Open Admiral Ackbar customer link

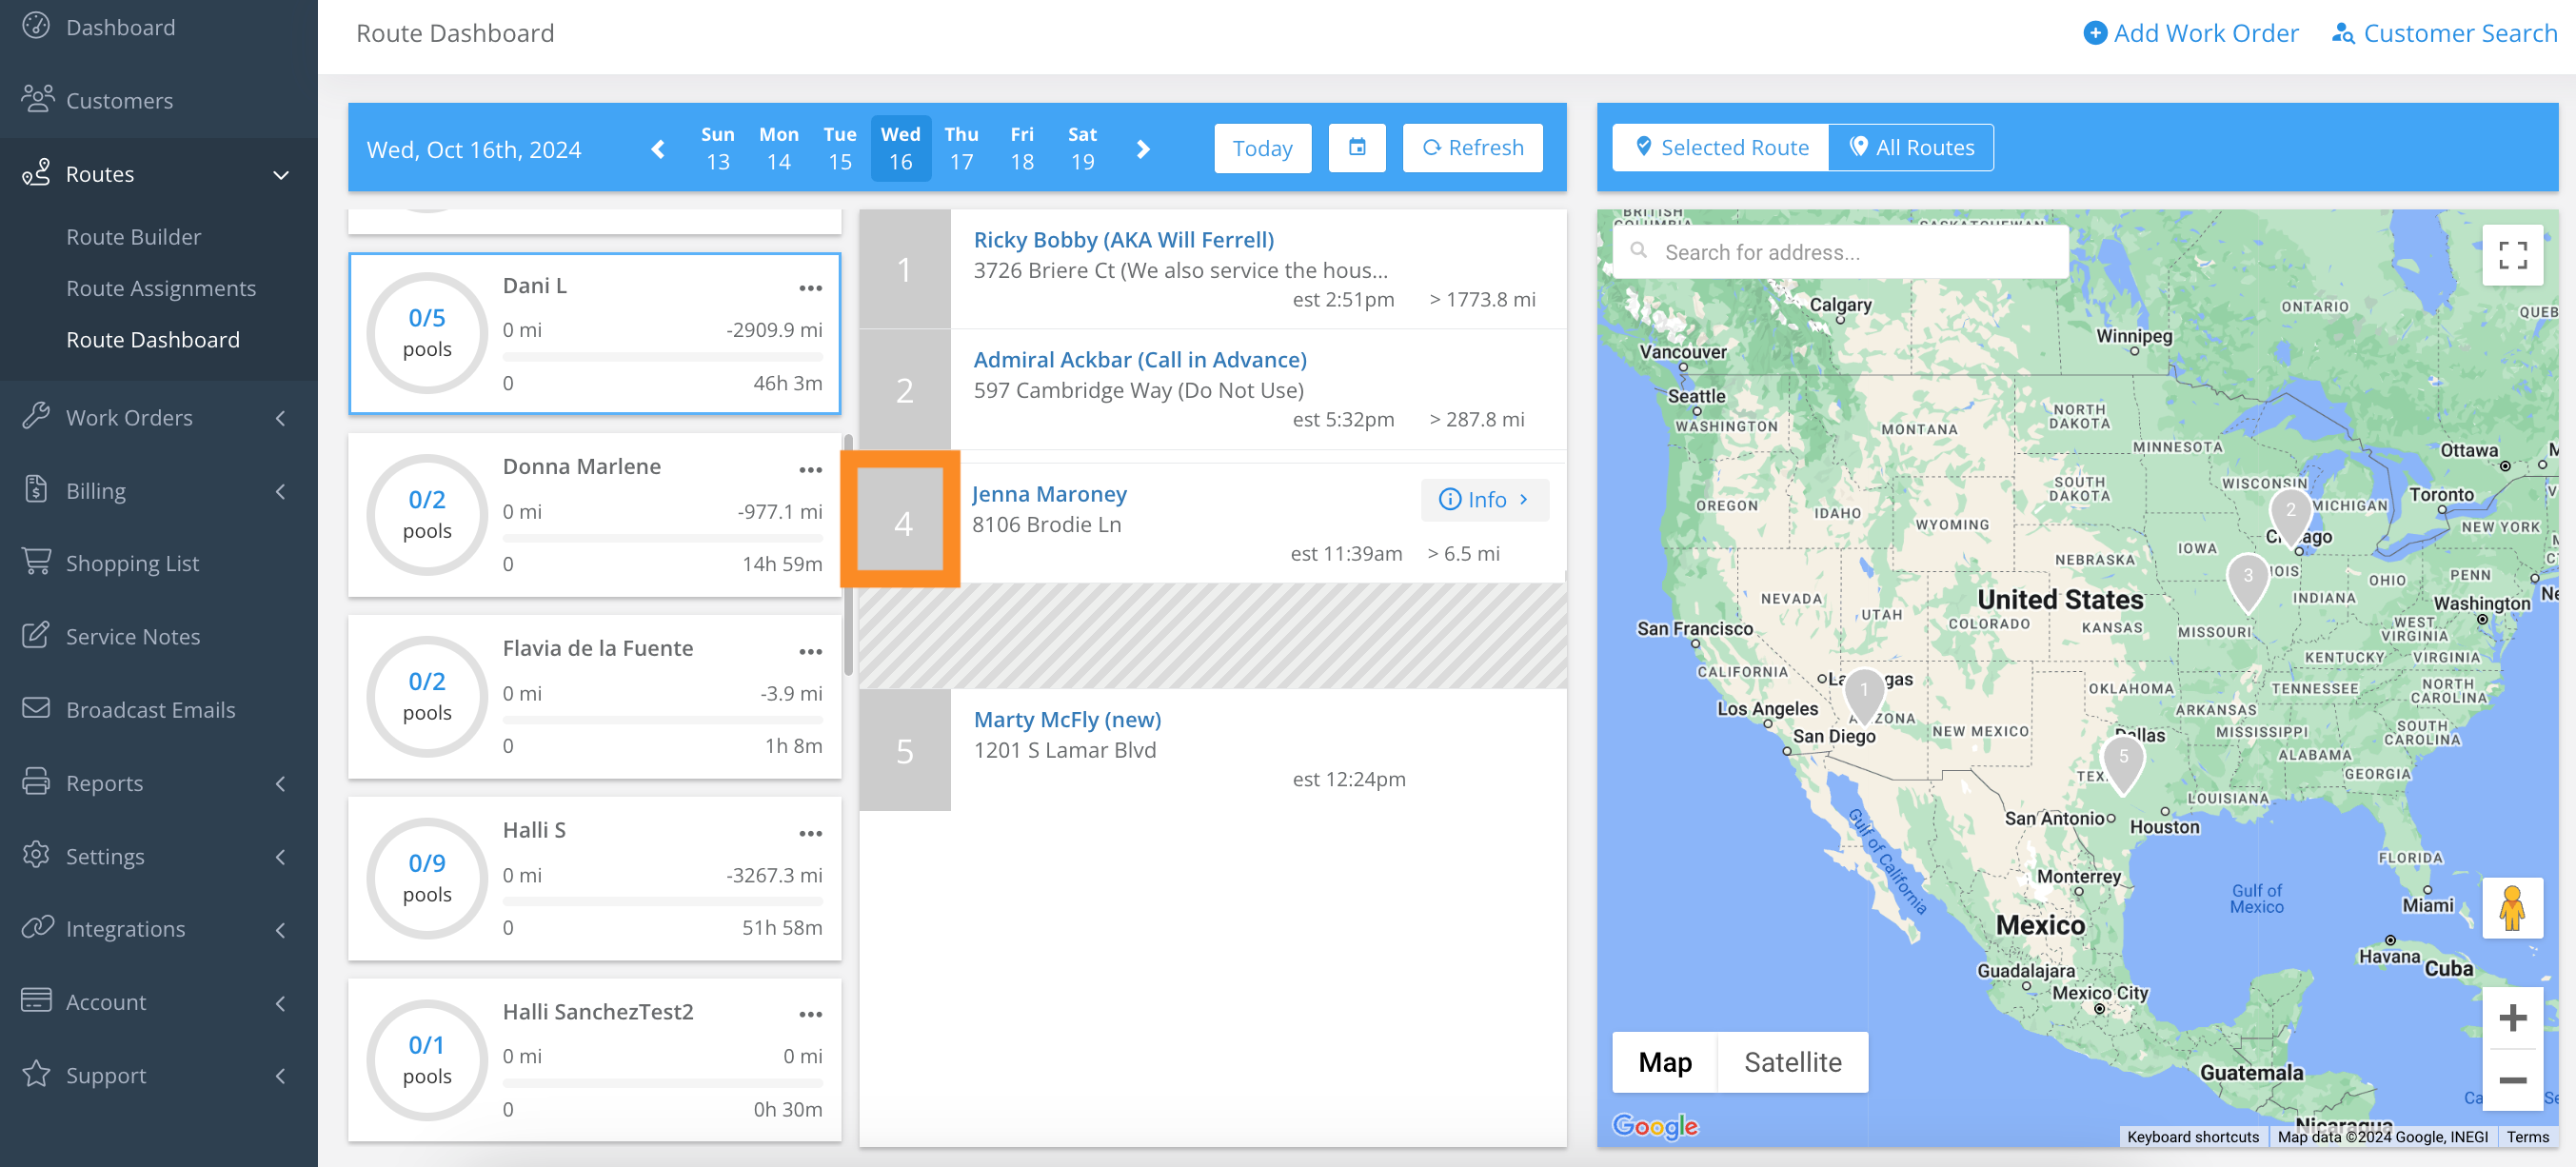pyautogui.click(x=1140, y=359)
